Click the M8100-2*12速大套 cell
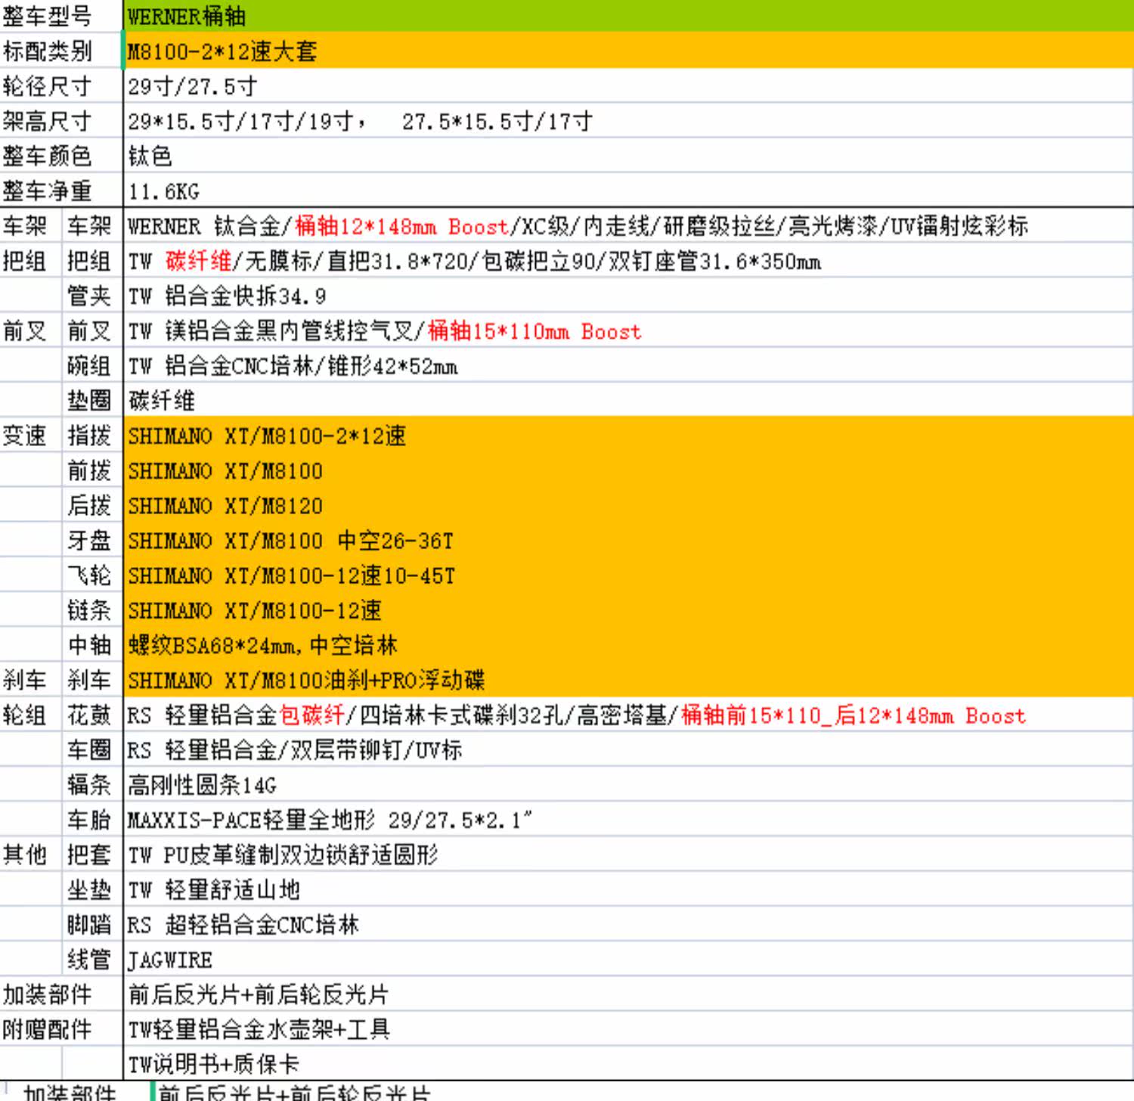The width and height of the screenshot is (1134, 1101). (x=628, y=51)
